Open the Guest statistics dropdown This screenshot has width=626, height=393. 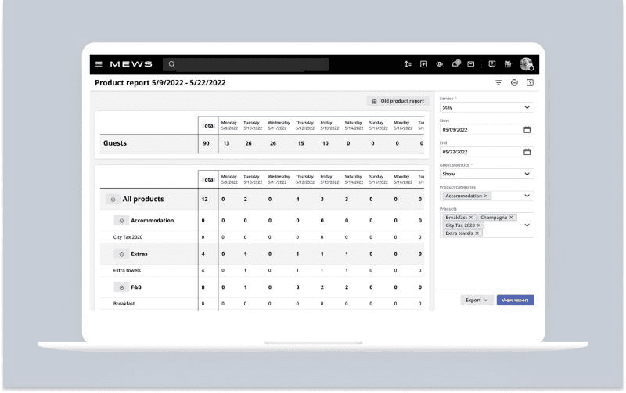[x=486, y=174]
